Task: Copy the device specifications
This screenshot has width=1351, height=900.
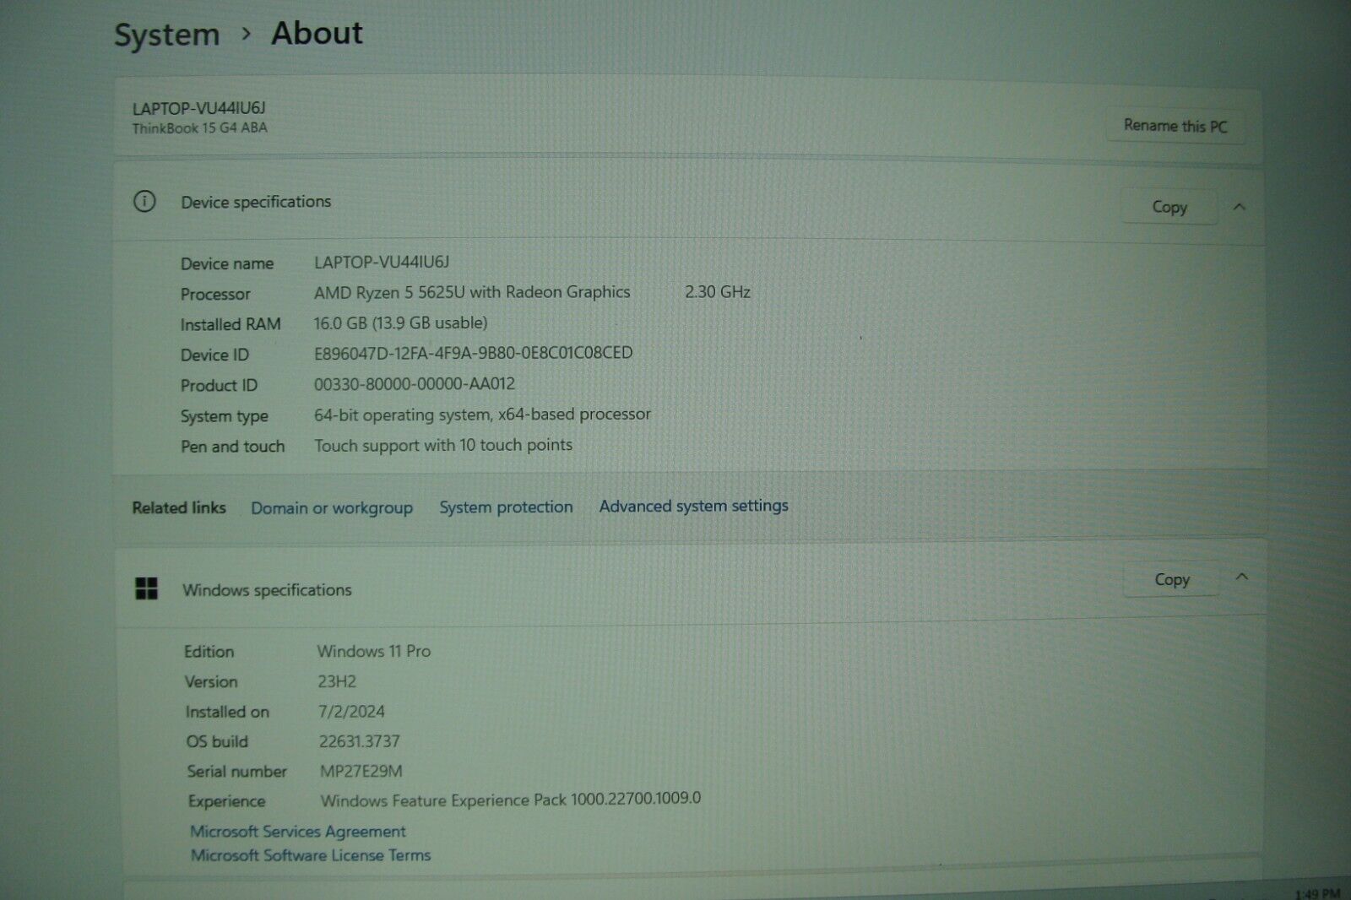Action: click(x=1169, y=207)
